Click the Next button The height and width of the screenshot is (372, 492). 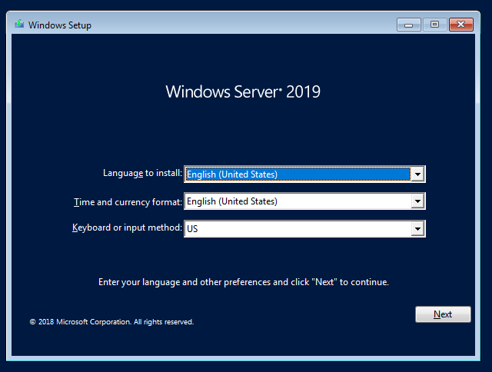click(x=443, y=314)
